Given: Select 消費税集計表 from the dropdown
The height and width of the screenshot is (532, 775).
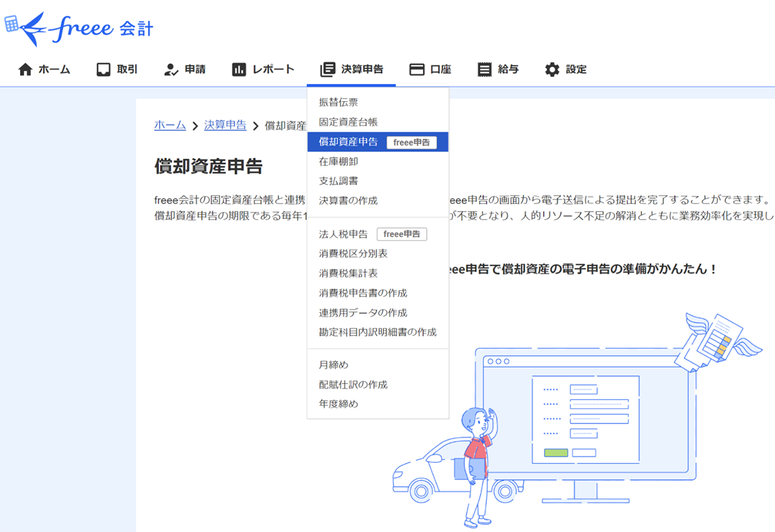Looking at the screenshot, I should pos(378,273).
